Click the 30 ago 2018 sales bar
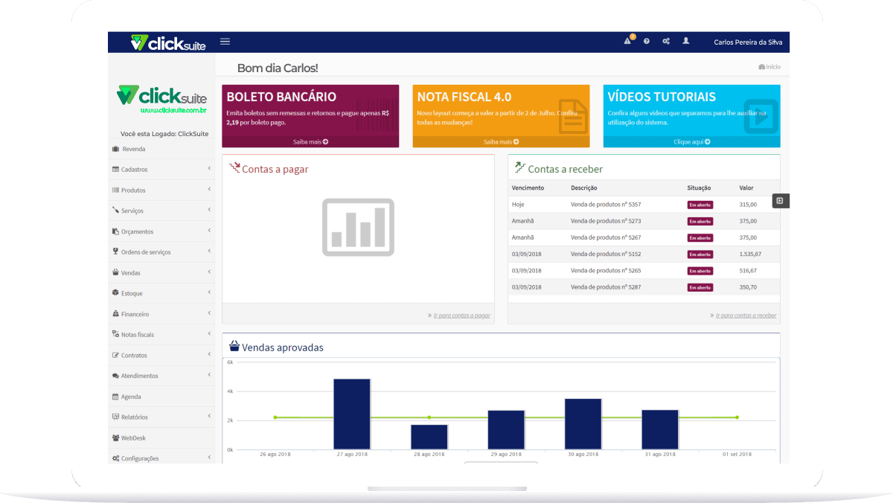Viewport: 893px width, 503px height. 583,424
